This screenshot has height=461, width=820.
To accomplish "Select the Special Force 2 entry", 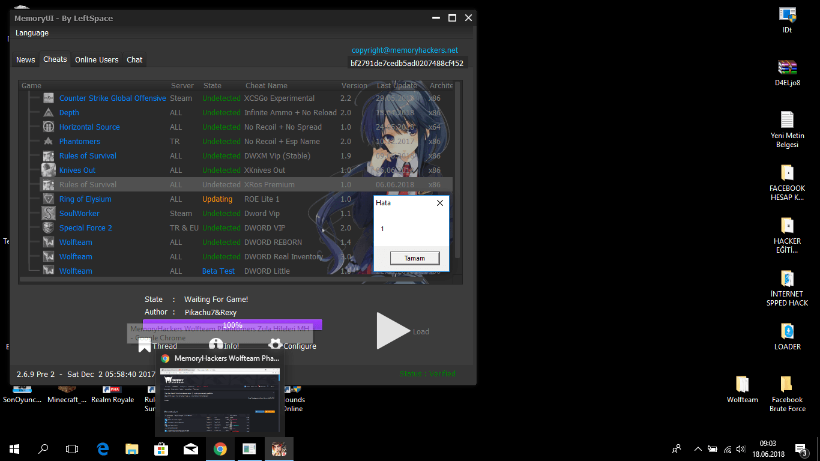I will (86, 228).
